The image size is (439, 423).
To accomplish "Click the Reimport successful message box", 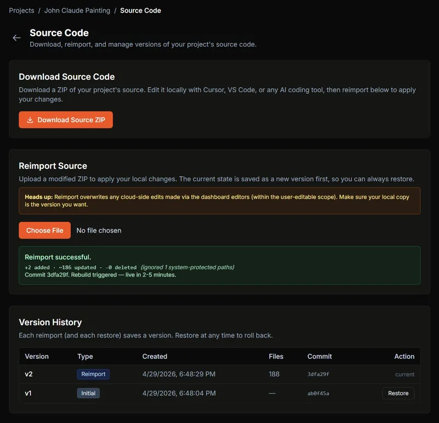I will coord(219,266).
